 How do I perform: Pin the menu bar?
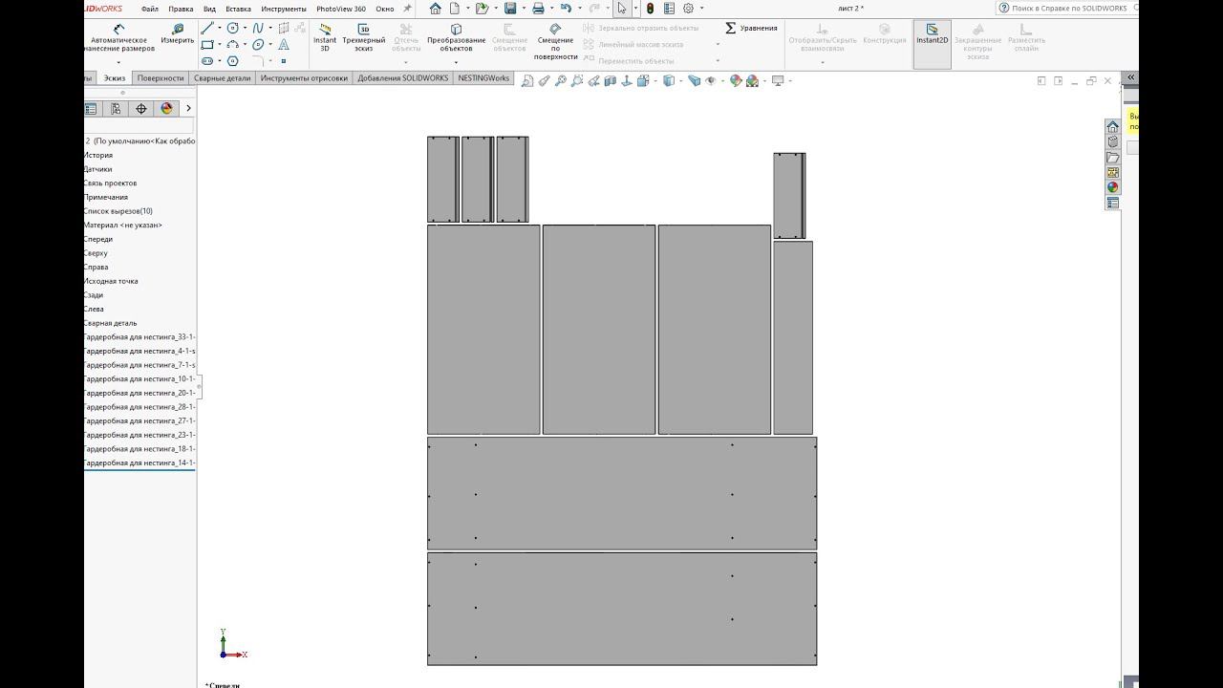[x=408, y=9]
